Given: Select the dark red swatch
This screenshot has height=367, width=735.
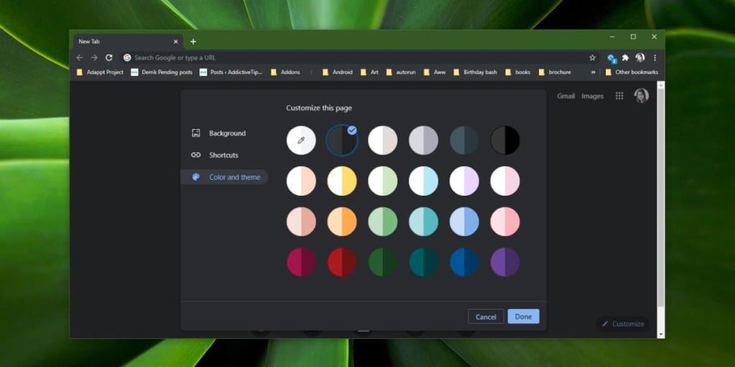Looking at the screenshot, I should 342,262.
